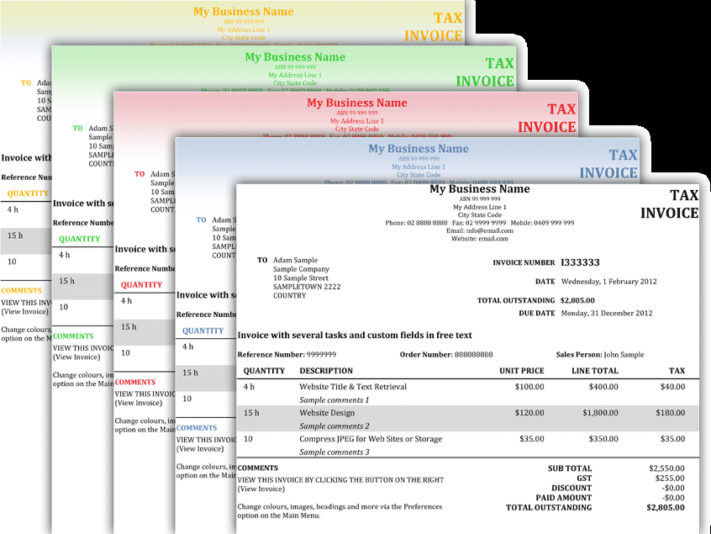
Task: Click 'Change colours, images, headings' note on black invoice
Action: pos(340,511)
